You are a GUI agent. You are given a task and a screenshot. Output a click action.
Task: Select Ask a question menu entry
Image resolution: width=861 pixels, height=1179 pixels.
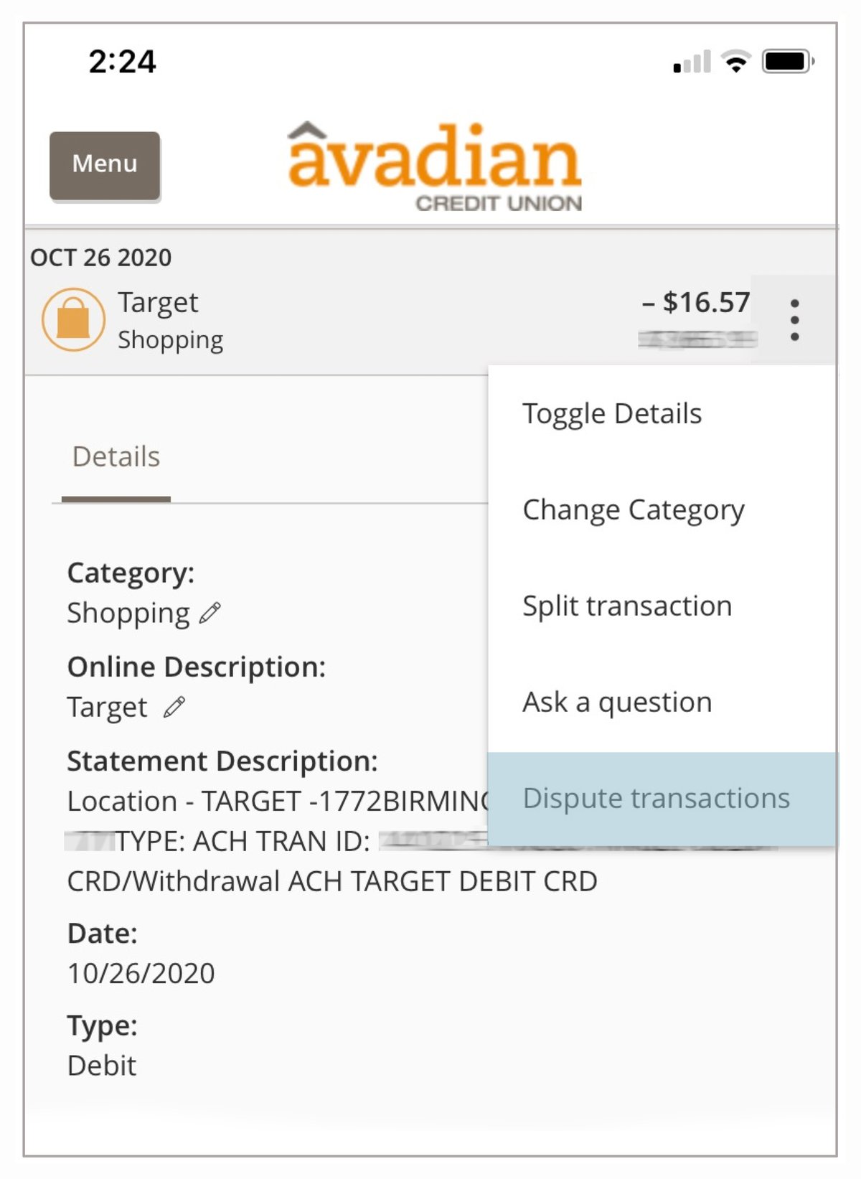tap(617, 702)
